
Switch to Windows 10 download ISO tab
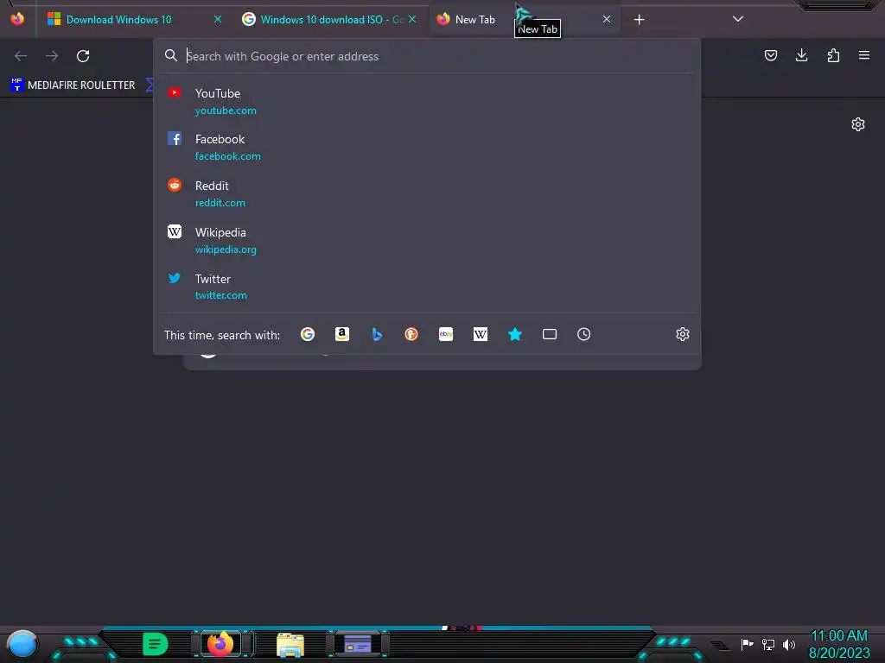click(330, 19)
